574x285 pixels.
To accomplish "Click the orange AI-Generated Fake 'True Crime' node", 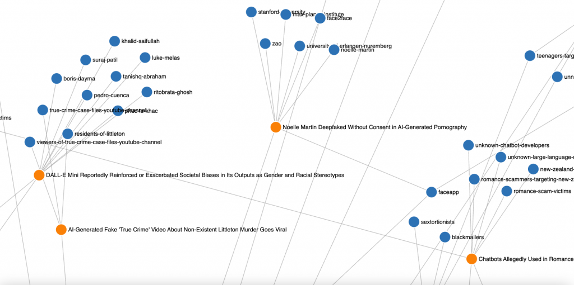I will point(61,230).
